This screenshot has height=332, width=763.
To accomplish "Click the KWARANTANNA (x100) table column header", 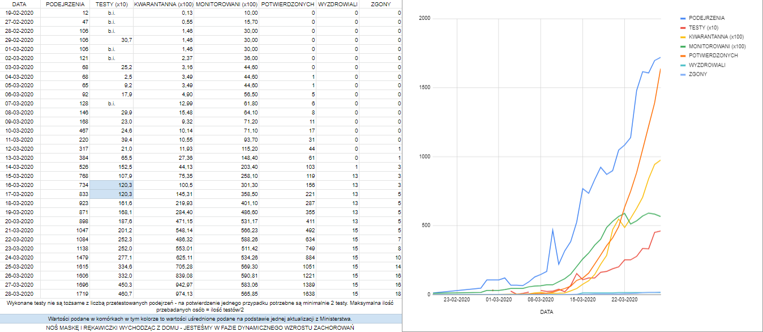I will pos(164,4).
